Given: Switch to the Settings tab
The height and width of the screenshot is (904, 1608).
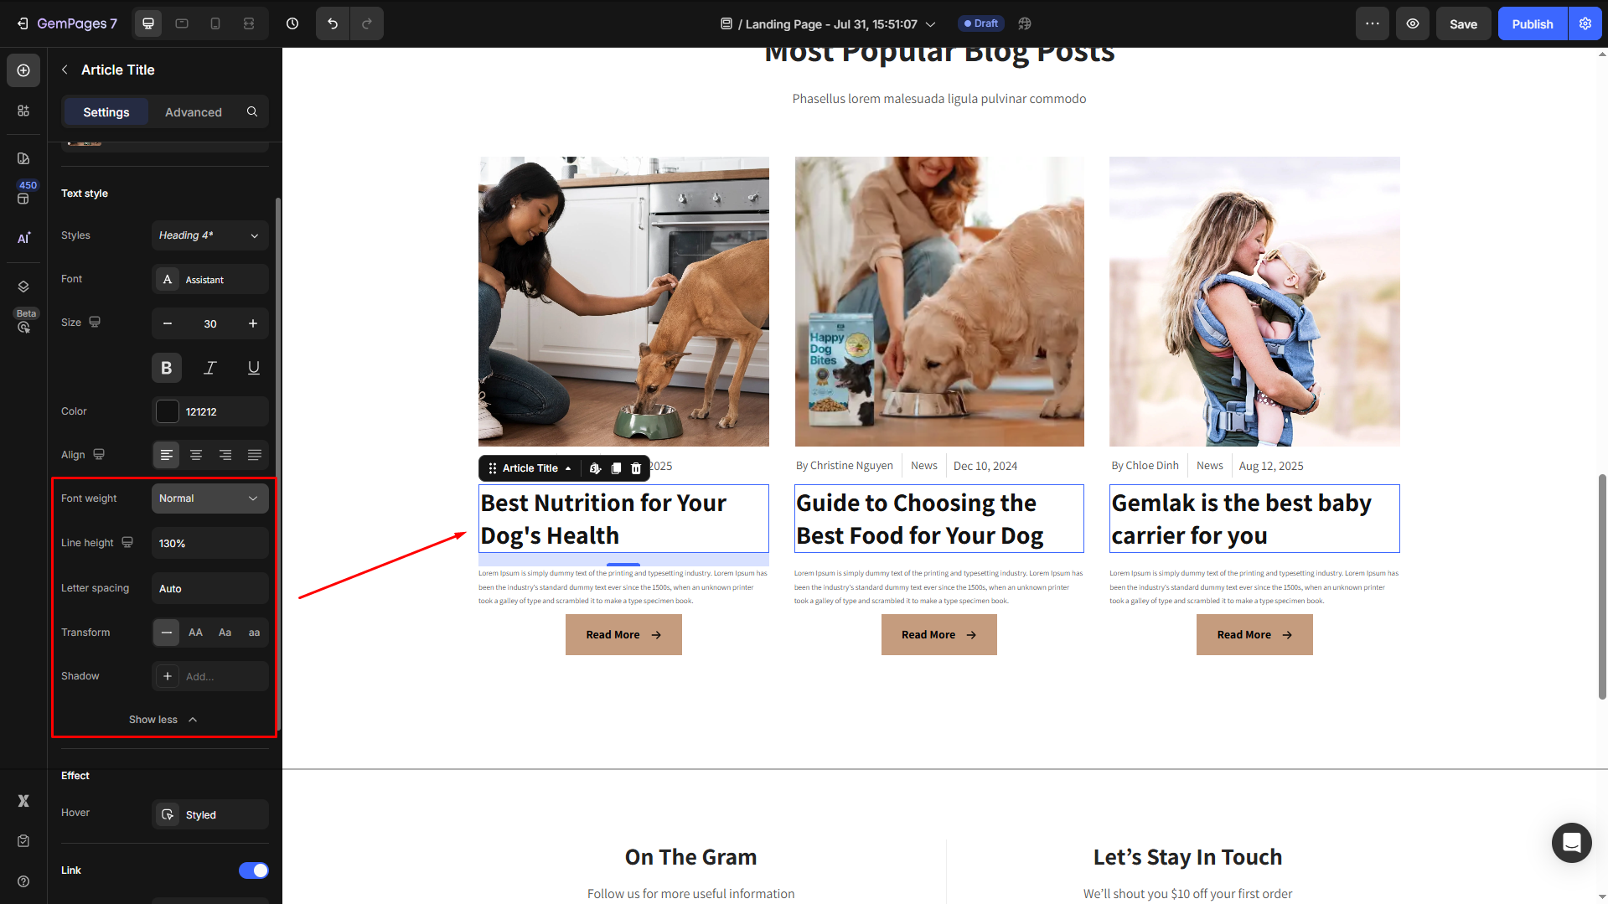Looking at the screenshot, I should pyautogui.click(x=106, y=112).
